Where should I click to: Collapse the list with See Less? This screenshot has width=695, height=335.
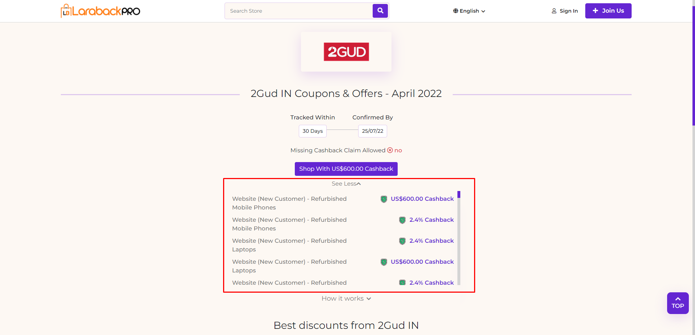(x=346, y=184)
